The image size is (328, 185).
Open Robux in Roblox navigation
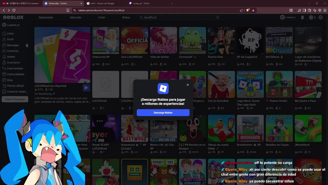click(126, 17)
